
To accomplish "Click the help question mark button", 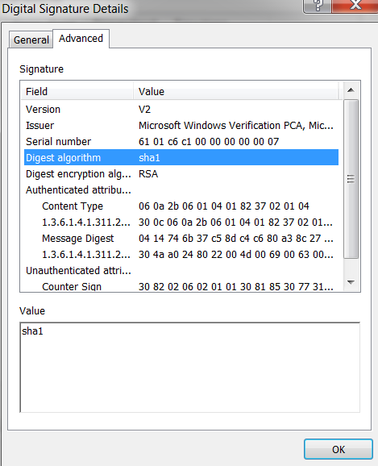I will coord(318,6).
